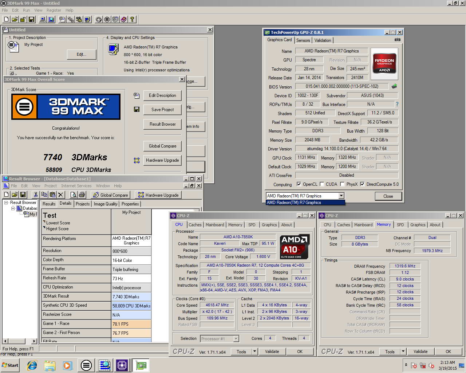Viewport: 466px width, 373px height.
Task: Click Cut scissors icon in Result Browser toolbar
Action: pyautogui.click(x=36, y=195)
